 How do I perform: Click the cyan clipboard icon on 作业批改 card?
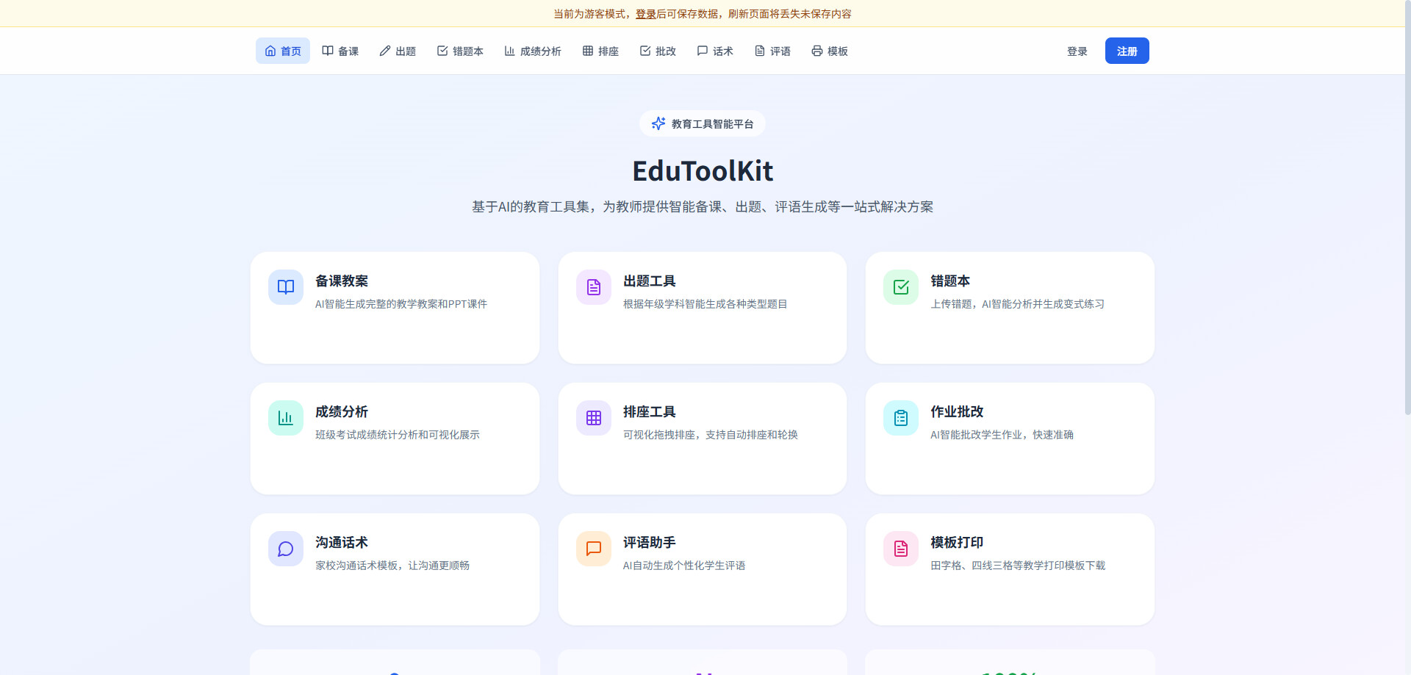tap(901, 418)
